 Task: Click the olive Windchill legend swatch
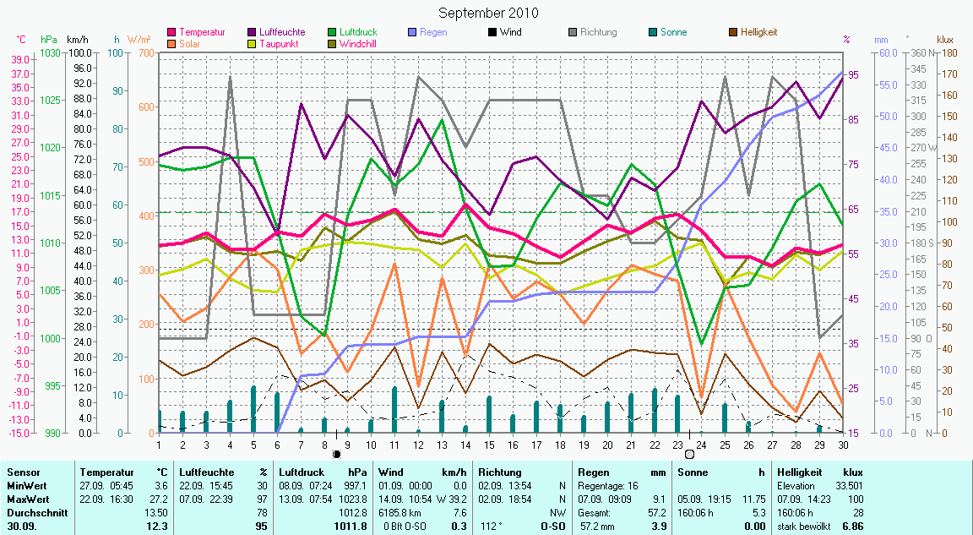(333, 43)
